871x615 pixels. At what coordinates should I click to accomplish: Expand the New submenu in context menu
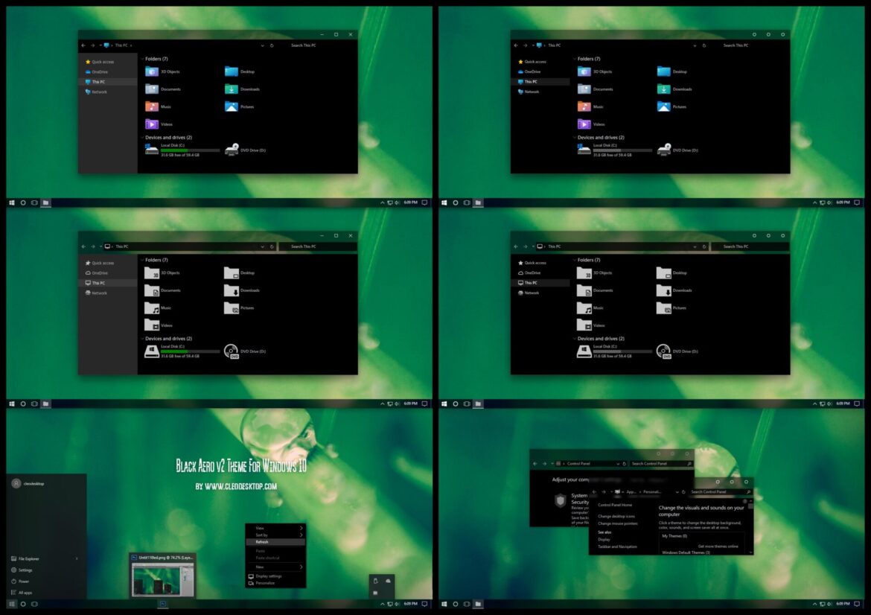tap(261, 567)
